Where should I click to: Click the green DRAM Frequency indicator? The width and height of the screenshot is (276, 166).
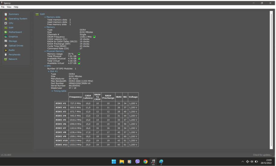tap(94, 37)
